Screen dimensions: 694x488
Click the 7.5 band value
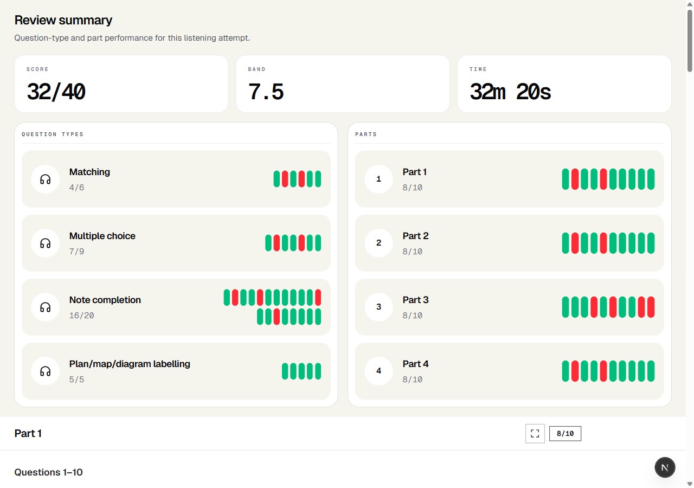coord(266,92)
